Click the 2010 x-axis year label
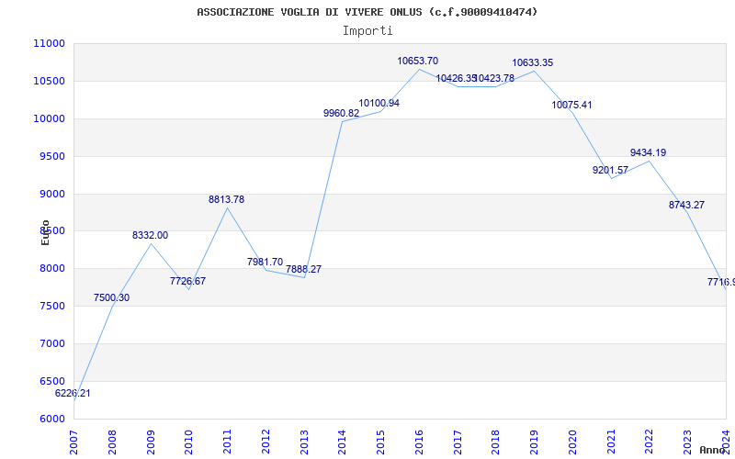Viewport: 735px width, 459px height. pyautogui.click(x=189, y=442)
